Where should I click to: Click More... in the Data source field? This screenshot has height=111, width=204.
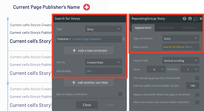pos(190,47)
